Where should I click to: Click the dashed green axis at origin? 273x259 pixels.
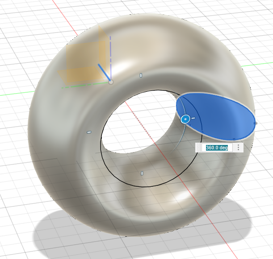point(80,85)
